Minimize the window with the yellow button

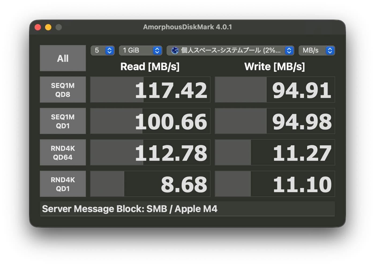[48, 27]
